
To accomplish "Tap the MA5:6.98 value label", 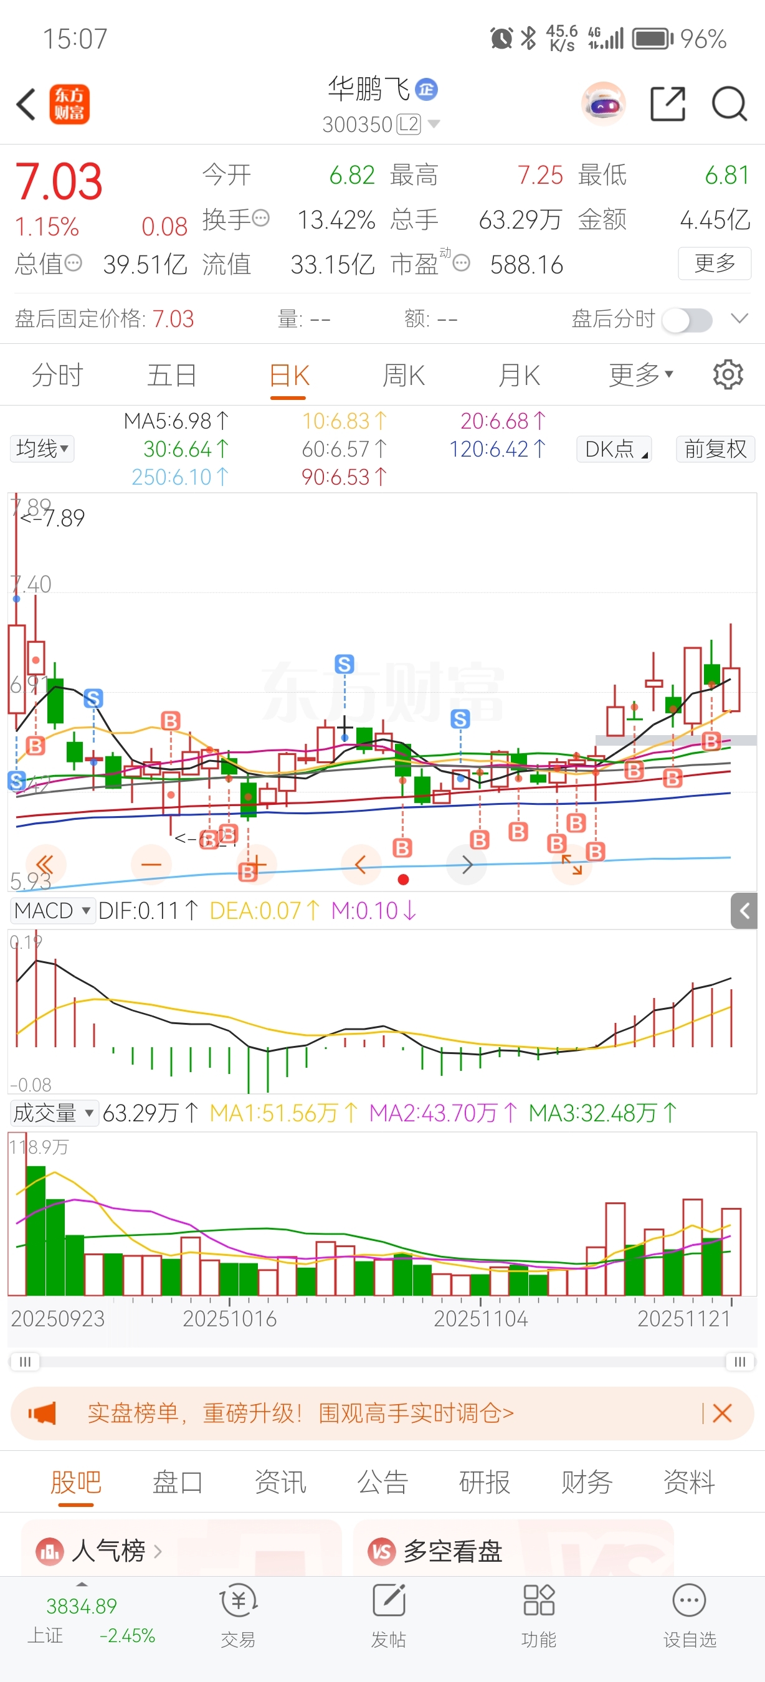I will (176, 421).
